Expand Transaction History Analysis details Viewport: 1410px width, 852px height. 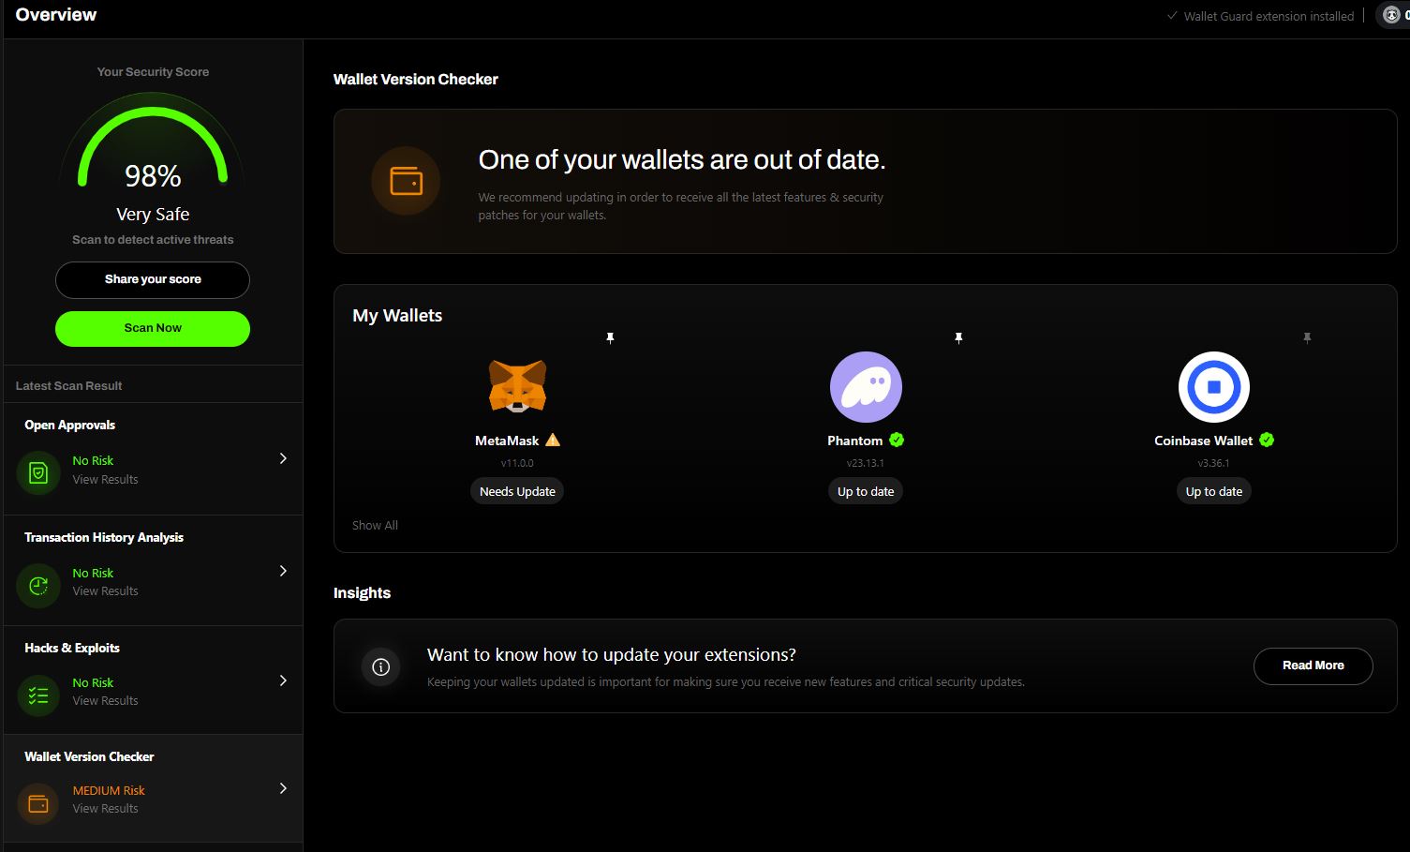click(283, 570)
